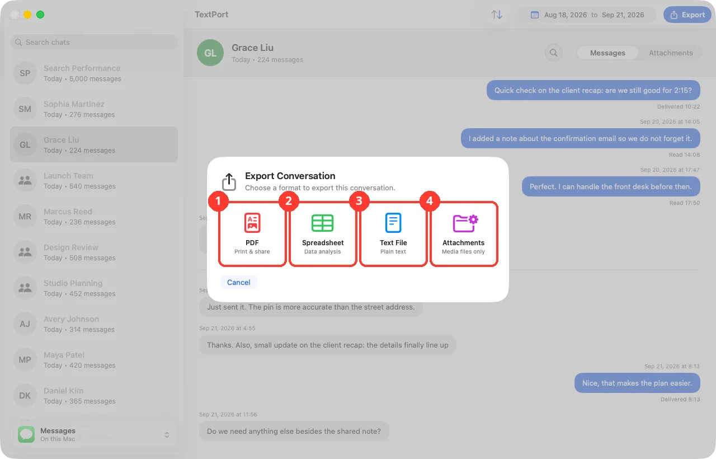Click Grace Liu's GL avatar in header
The image size is (716, 459).
coord(210,53)
